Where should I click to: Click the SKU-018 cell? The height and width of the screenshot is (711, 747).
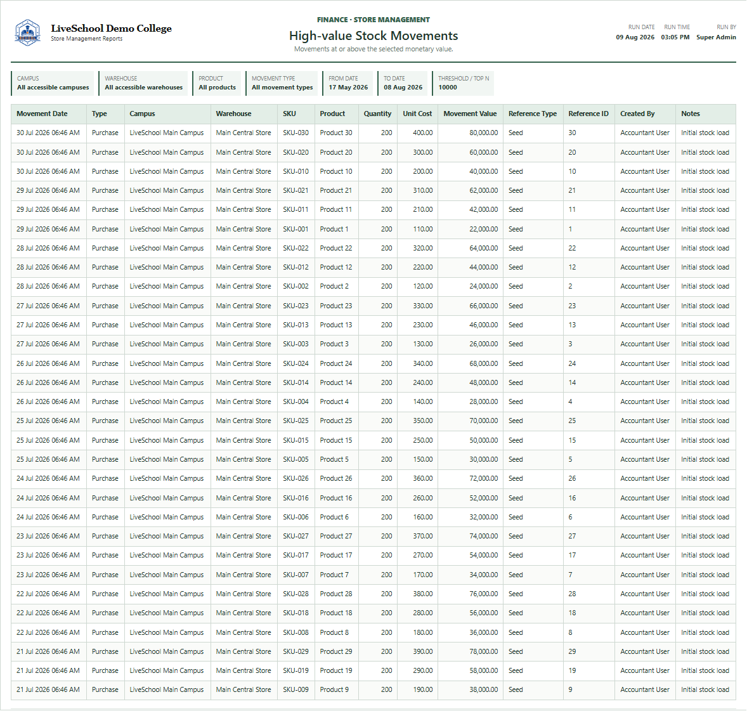[296, 613]
